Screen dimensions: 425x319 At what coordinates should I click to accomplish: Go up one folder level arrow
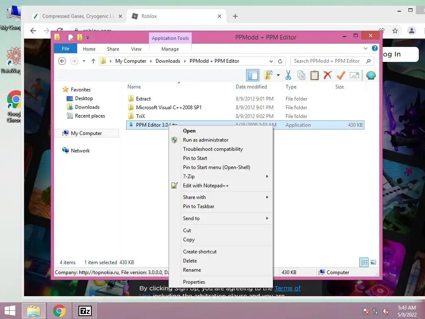coord(93,61)
